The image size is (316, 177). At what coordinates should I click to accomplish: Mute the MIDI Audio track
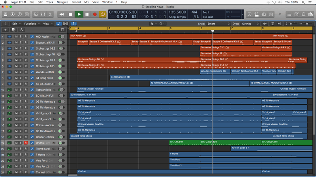(x=16, y=37)
